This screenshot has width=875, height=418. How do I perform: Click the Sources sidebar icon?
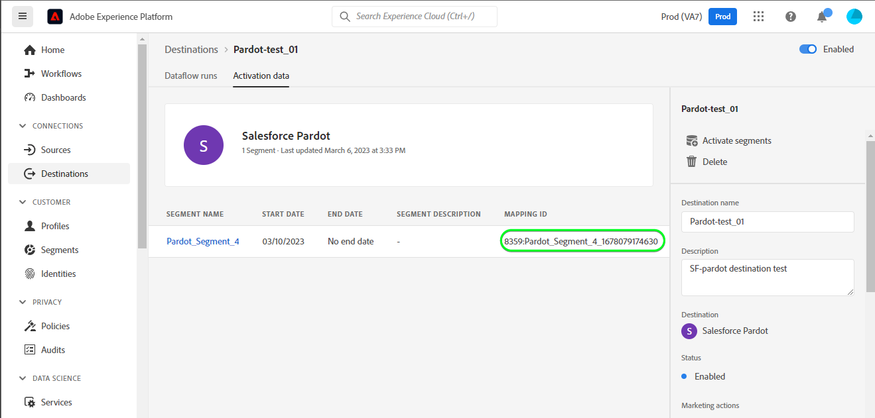click(30, 150)
